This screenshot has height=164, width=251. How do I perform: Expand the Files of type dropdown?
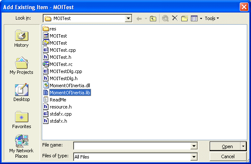coord(194,157)
